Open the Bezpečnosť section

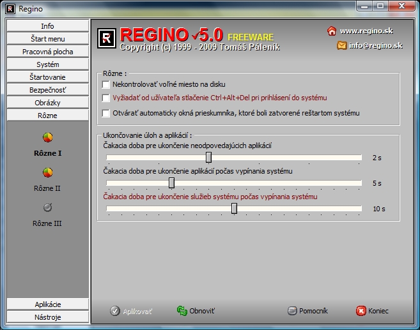click(48, 90)
